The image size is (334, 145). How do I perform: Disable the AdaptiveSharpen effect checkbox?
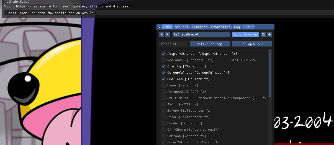(x=163, y=54)
